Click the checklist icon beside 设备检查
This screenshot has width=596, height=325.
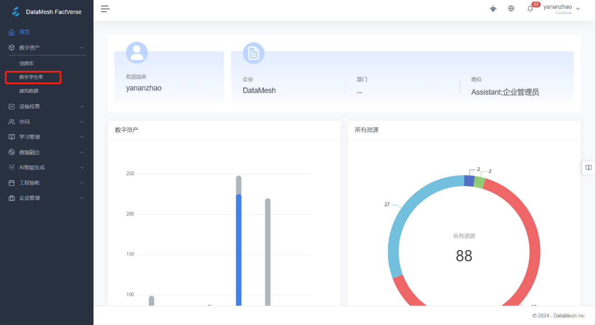click(x=12, y=107)
